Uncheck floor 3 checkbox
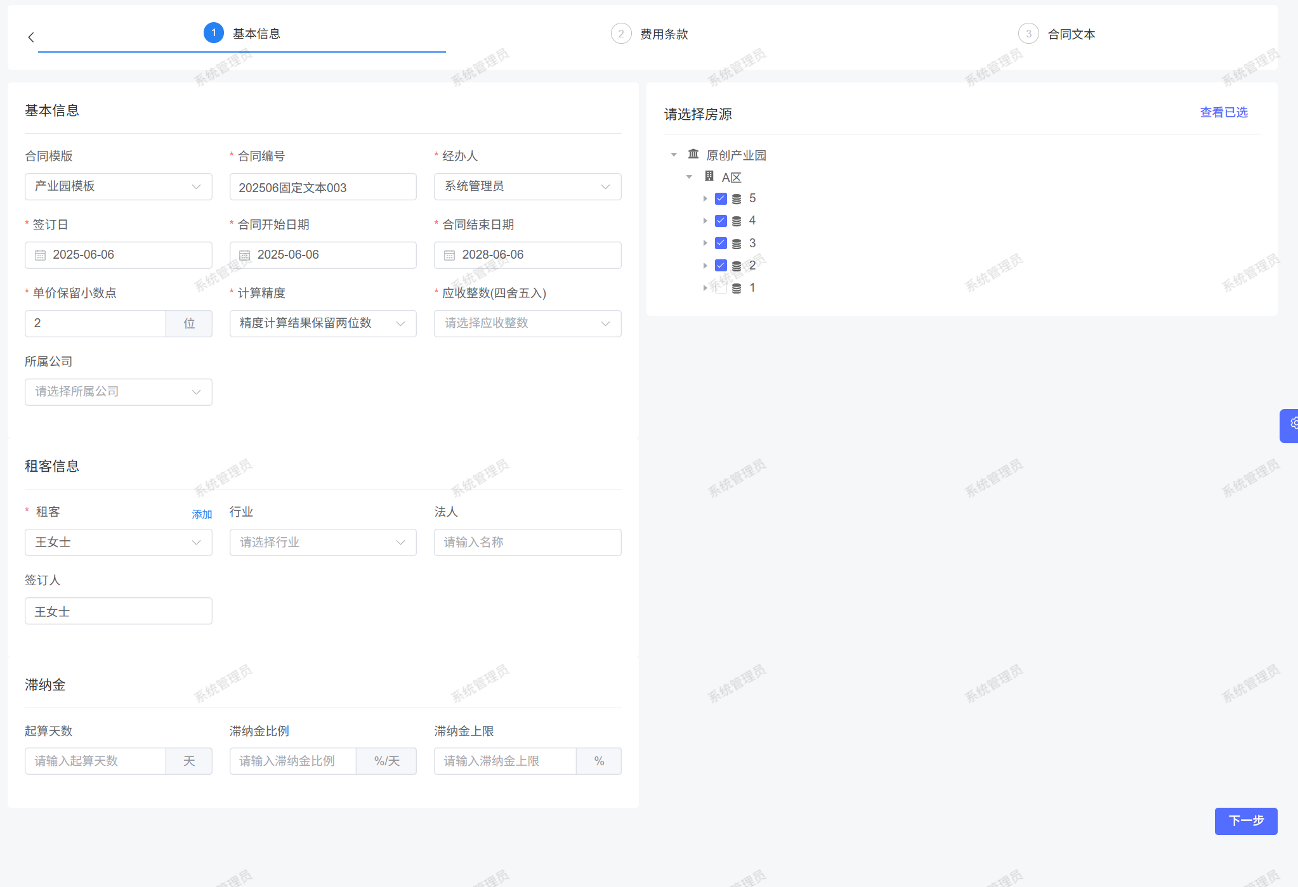This screenshot has width=1298, height=887. tap(721, 243)
